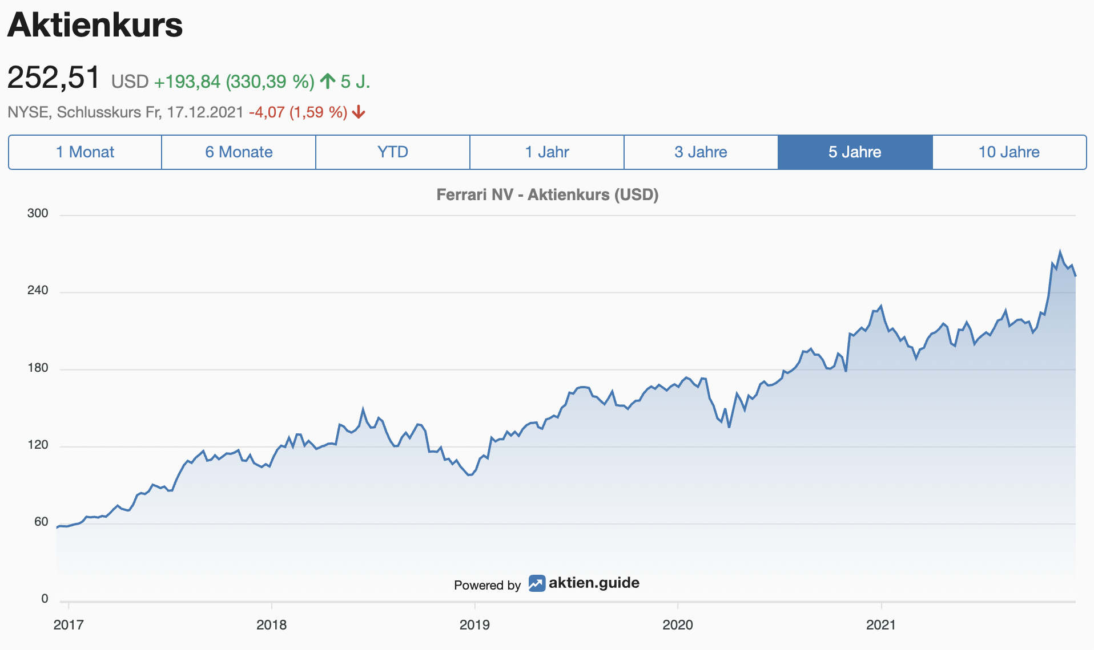This screenshot has height=650, width=1094.
Task: Follow the aktien.guide link text
Action: [594, 583]
